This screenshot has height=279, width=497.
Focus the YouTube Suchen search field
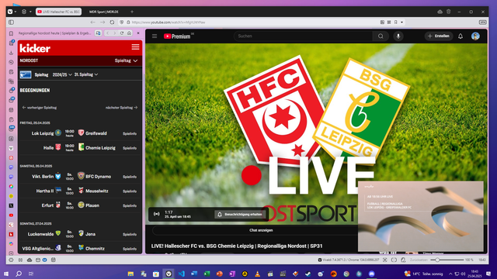click(304, 36)
